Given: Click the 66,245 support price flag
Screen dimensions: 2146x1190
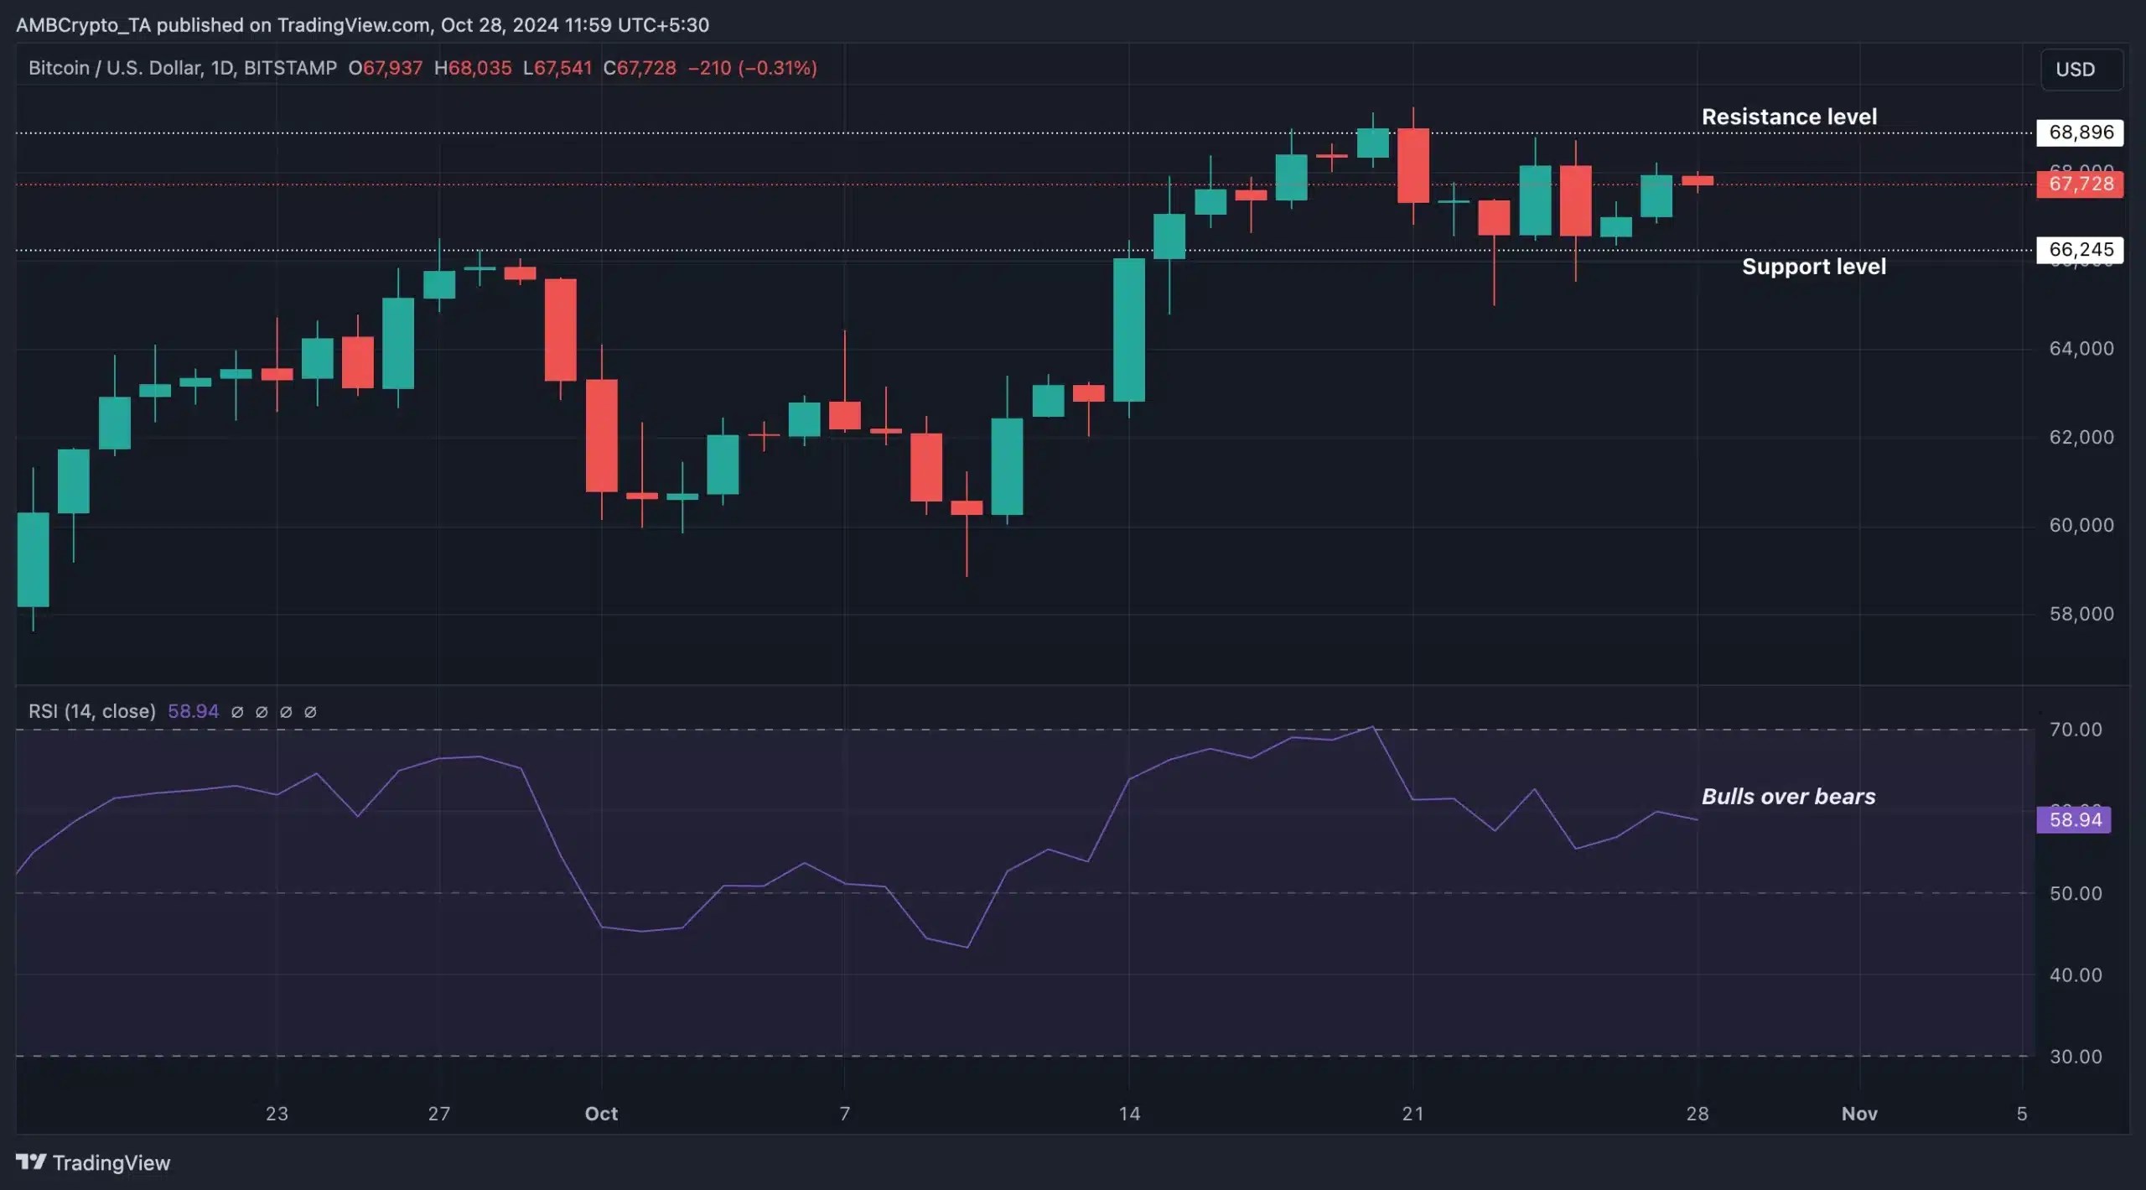Looking at the screenshot, I should coord(2079,250).
